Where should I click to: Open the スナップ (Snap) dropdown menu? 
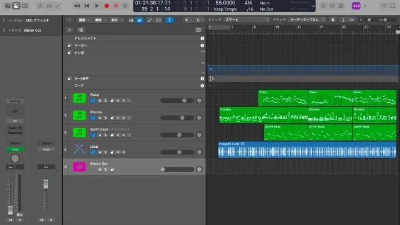246,19
